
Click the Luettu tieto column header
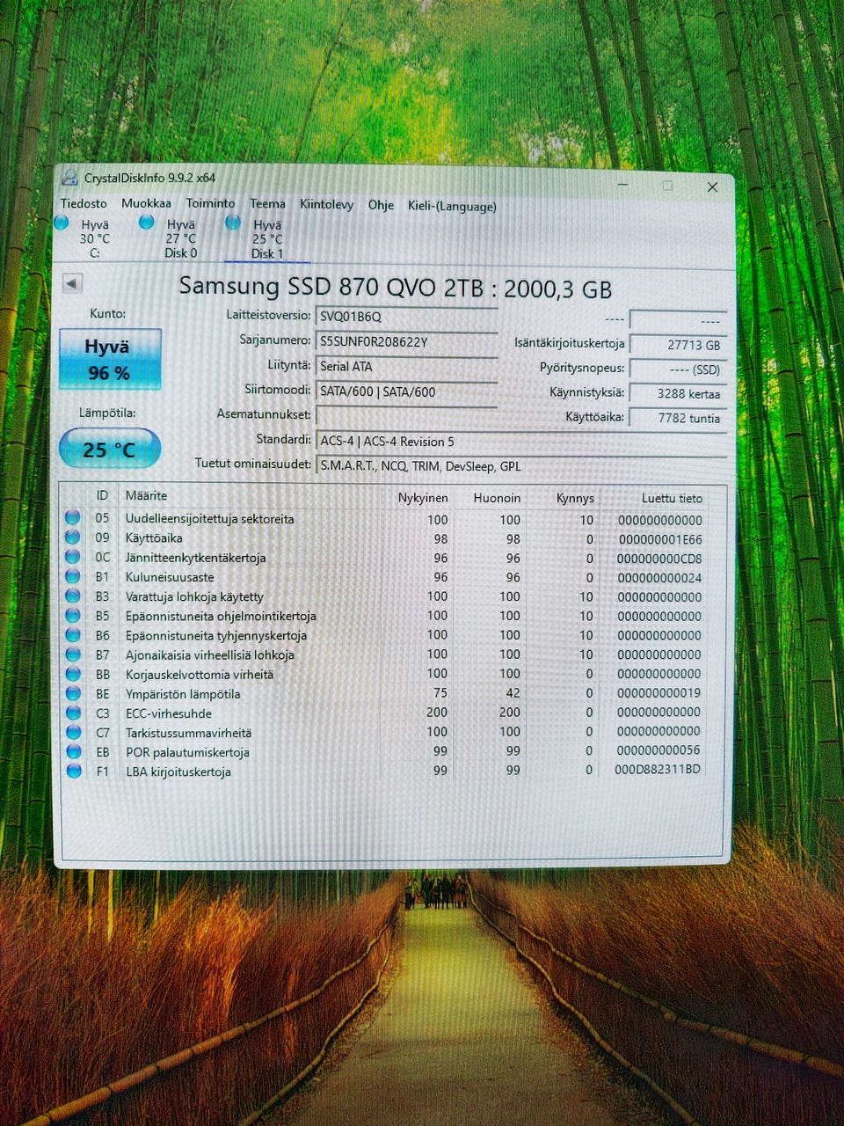pyautogui.click(x=672, y=498)
